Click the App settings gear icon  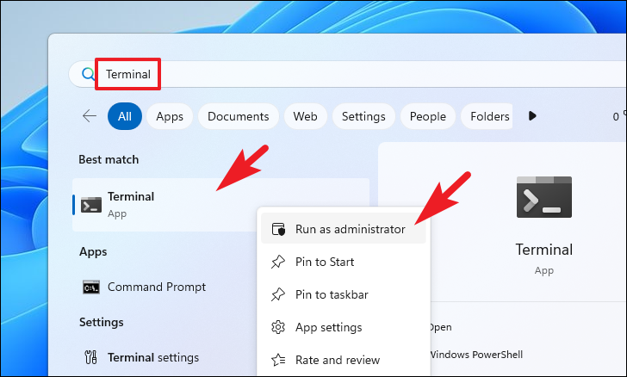click(278, 327)
